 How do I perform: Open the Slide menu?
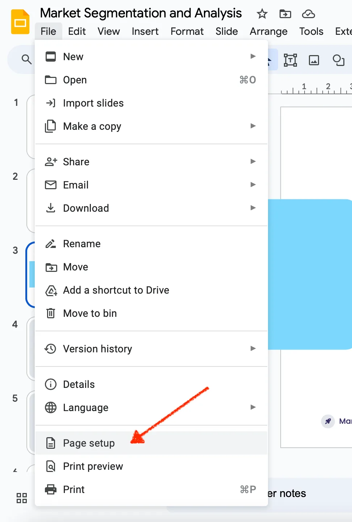pos(227,32)
